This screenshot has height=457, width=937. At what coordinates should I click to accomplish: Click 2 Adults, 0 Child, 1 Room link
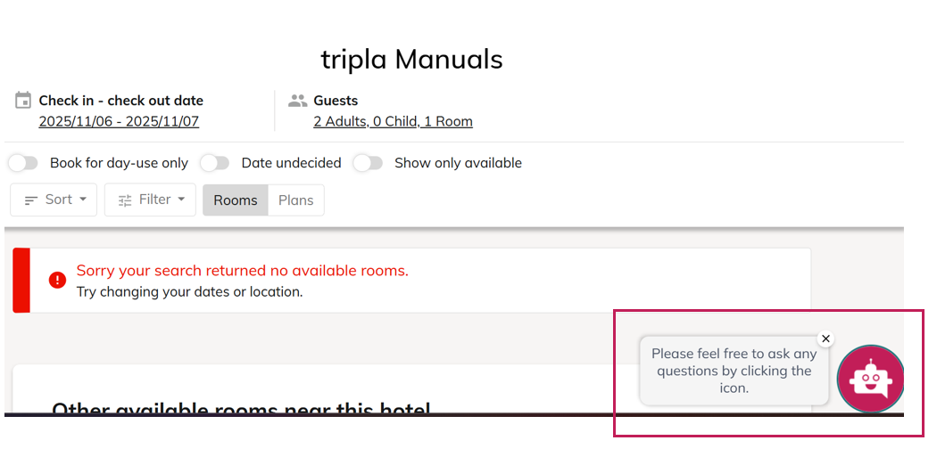click(x=393, y=121)
